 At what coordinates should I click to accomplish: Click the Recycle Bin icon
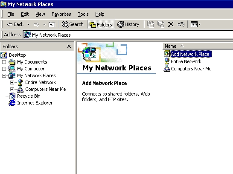click(x=12, y=96)
